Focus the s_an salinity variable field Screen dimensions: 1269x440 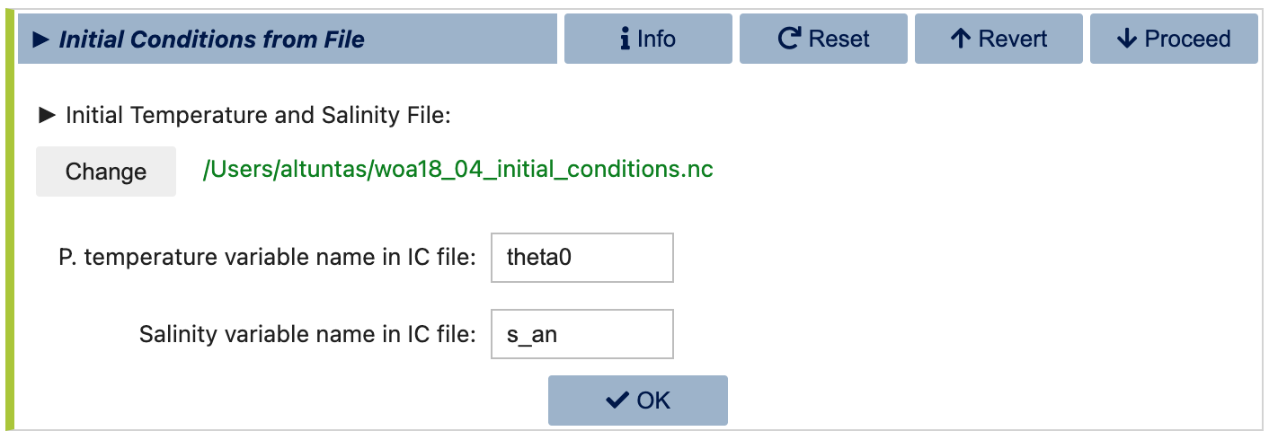[582, 334]
